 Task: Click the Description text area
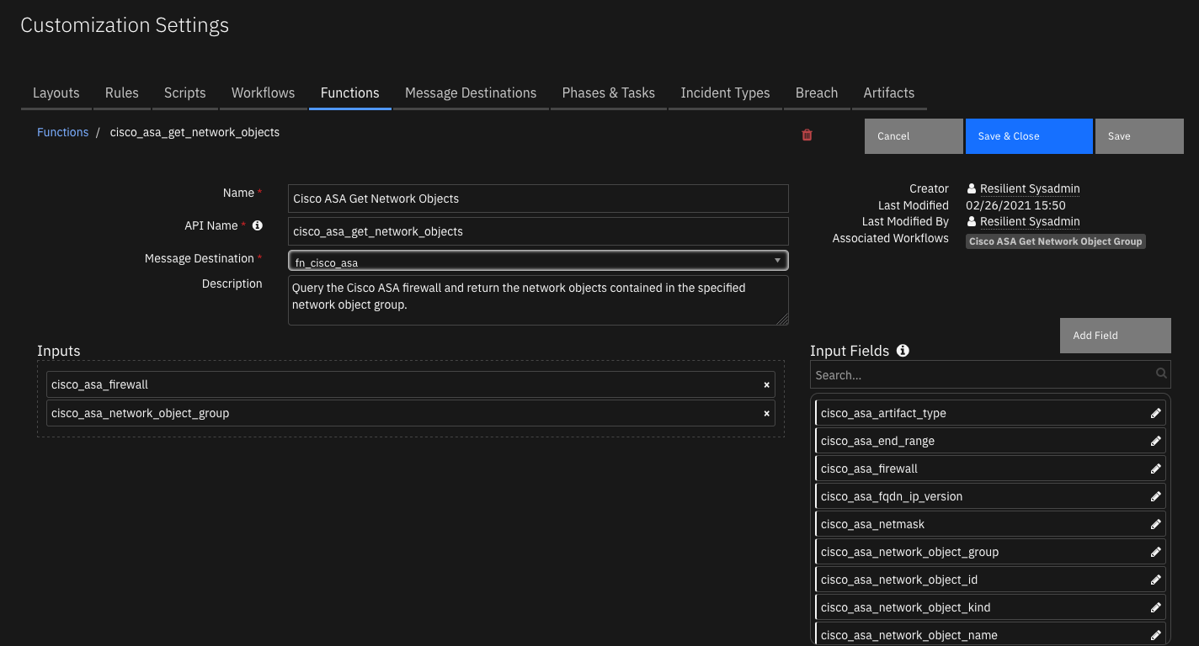[x=538, y=300]
